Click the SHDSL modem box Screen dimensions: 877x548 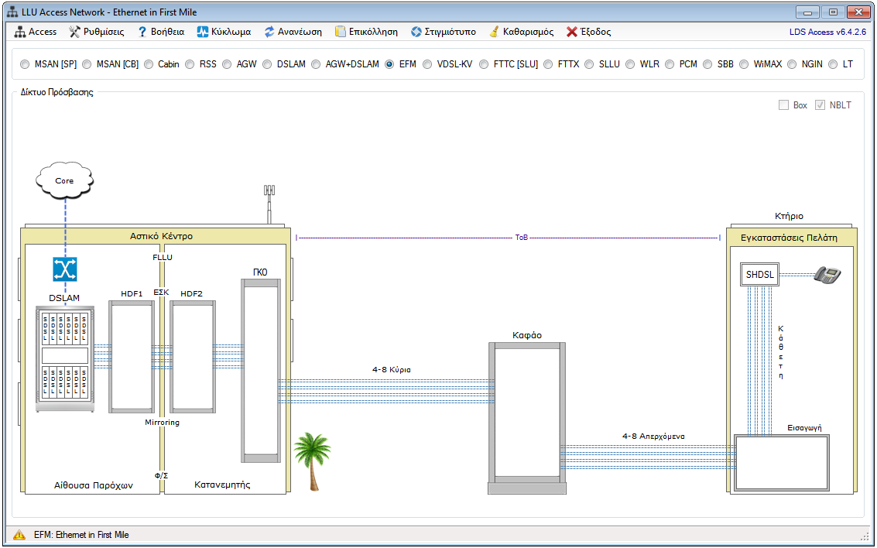[759, 274]
